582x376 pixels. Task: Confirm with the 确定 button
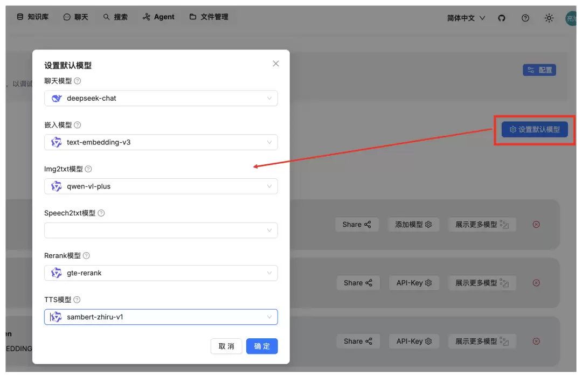click(x=262, y=346)
